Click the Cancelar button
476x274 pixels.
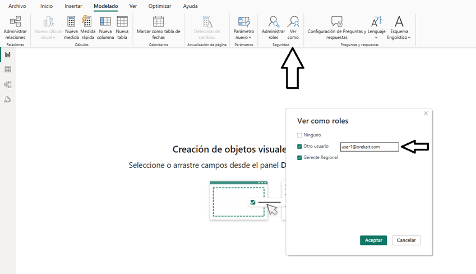[x=406, y=240]
